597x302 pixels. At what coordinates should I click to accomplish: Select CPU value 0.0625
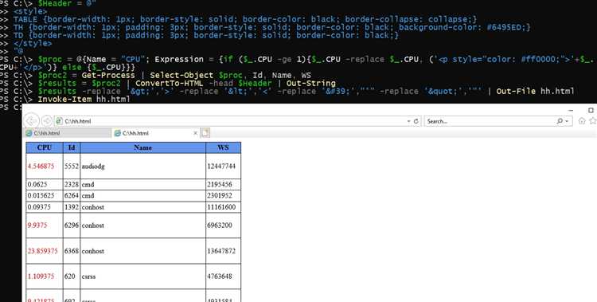[37, 184]
